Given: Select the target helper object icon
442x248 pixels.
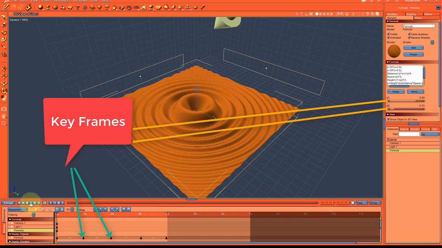Looking at the screenshot, I should point(195,7).
